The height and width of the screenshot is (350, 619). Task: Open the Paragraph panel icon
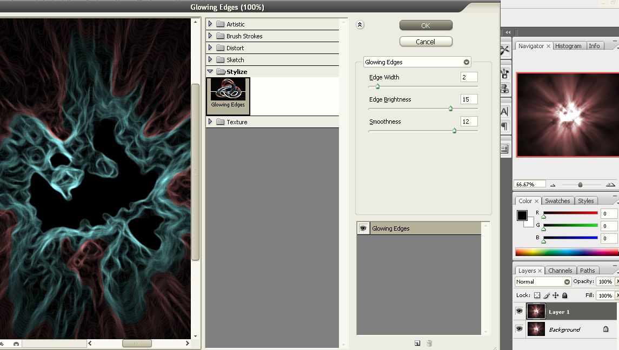pos(504,126)
